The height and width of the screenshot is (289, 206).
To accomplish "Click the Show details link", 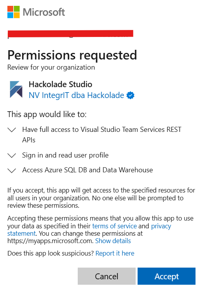I will [113, 241].
